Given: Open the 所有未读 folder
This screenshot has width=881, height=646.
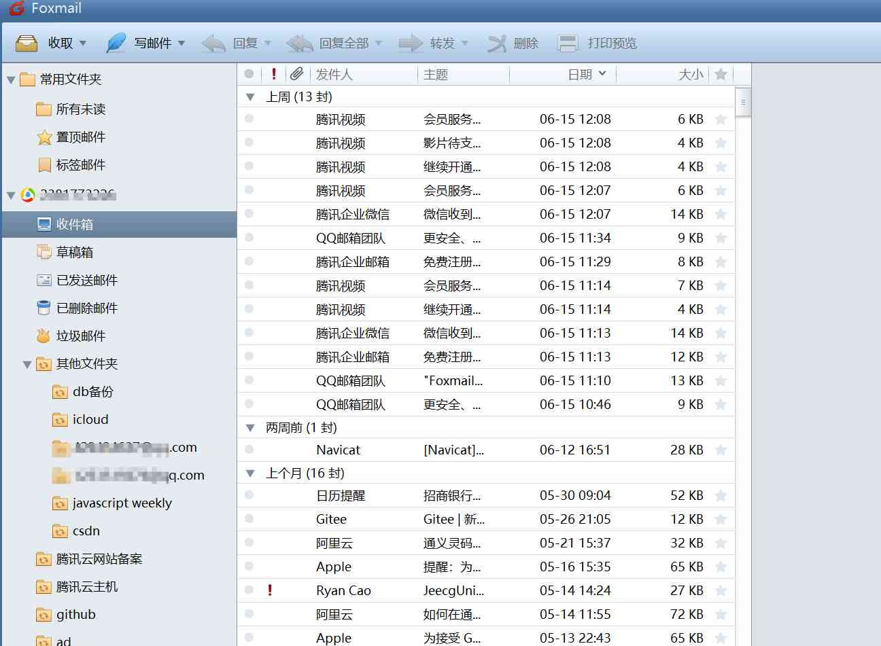Looking at the screenshot, I should 71,109.
